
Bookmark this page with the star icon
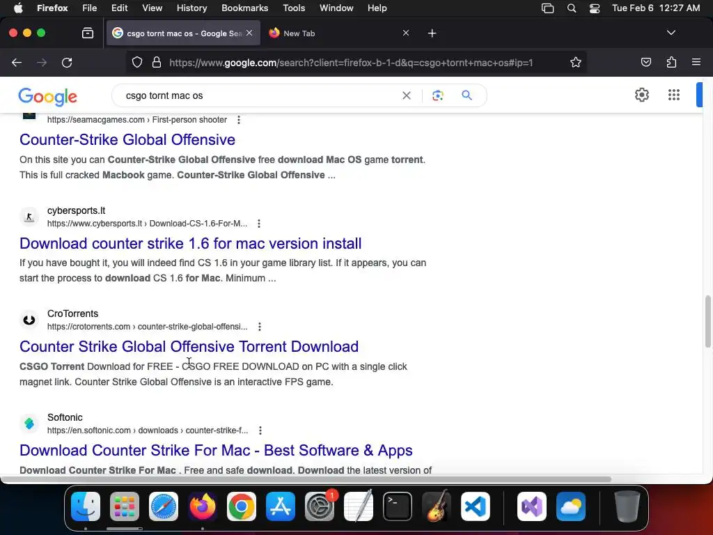pyautogui.click(x=576, y=62)
